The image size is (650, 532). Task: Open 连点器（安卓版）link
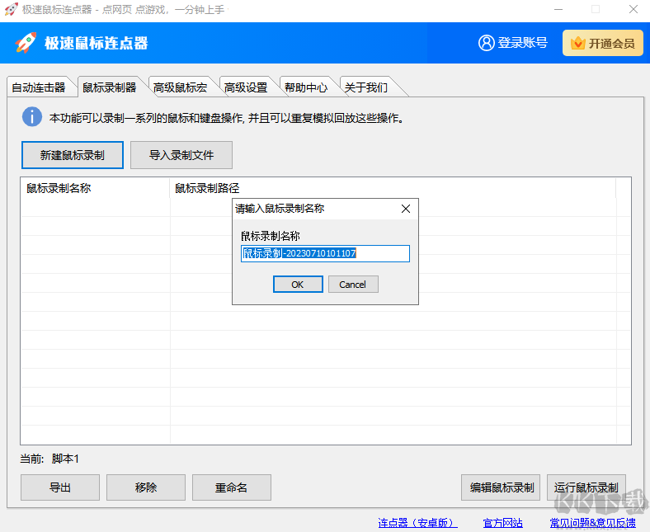(x=418, y=522)
